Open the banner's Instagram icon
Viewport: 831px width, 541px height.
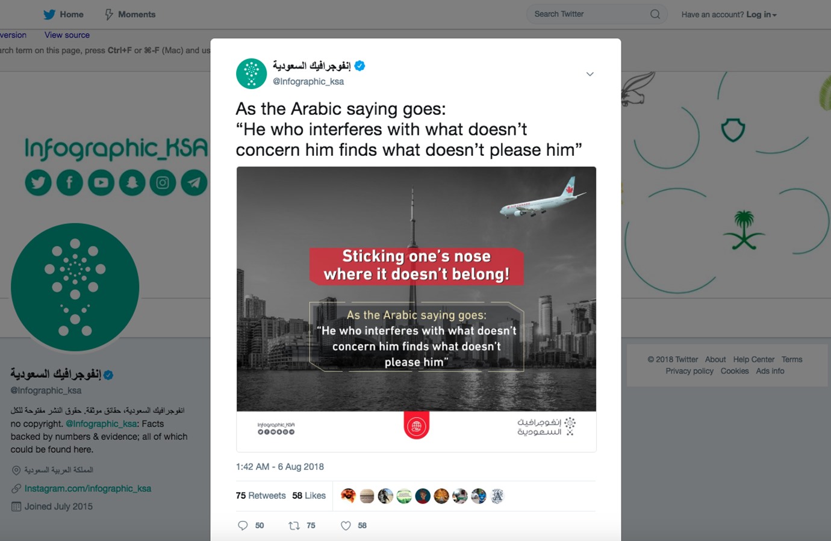pos(163,182)
